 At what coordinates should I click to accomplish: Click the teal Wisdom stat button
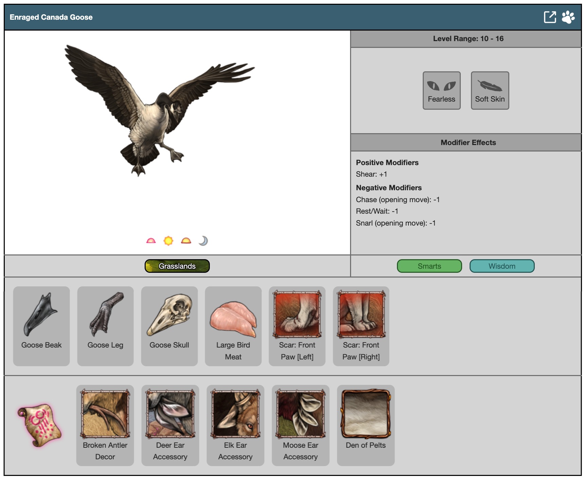coord(502,266)
